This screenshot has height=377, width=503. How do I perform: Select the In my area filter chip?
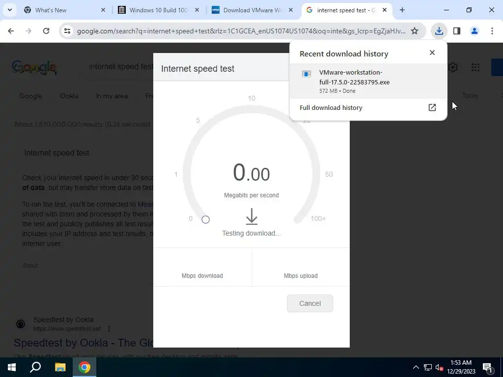tap(112, 96)
